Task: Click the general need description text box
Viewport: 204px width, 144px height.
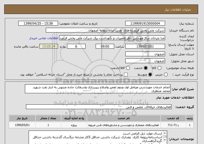Action: click(x=98, y=89)
